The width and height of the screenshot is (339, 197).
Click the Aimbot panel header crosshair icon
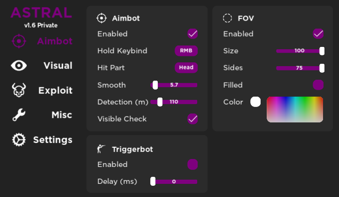[101, 18]
